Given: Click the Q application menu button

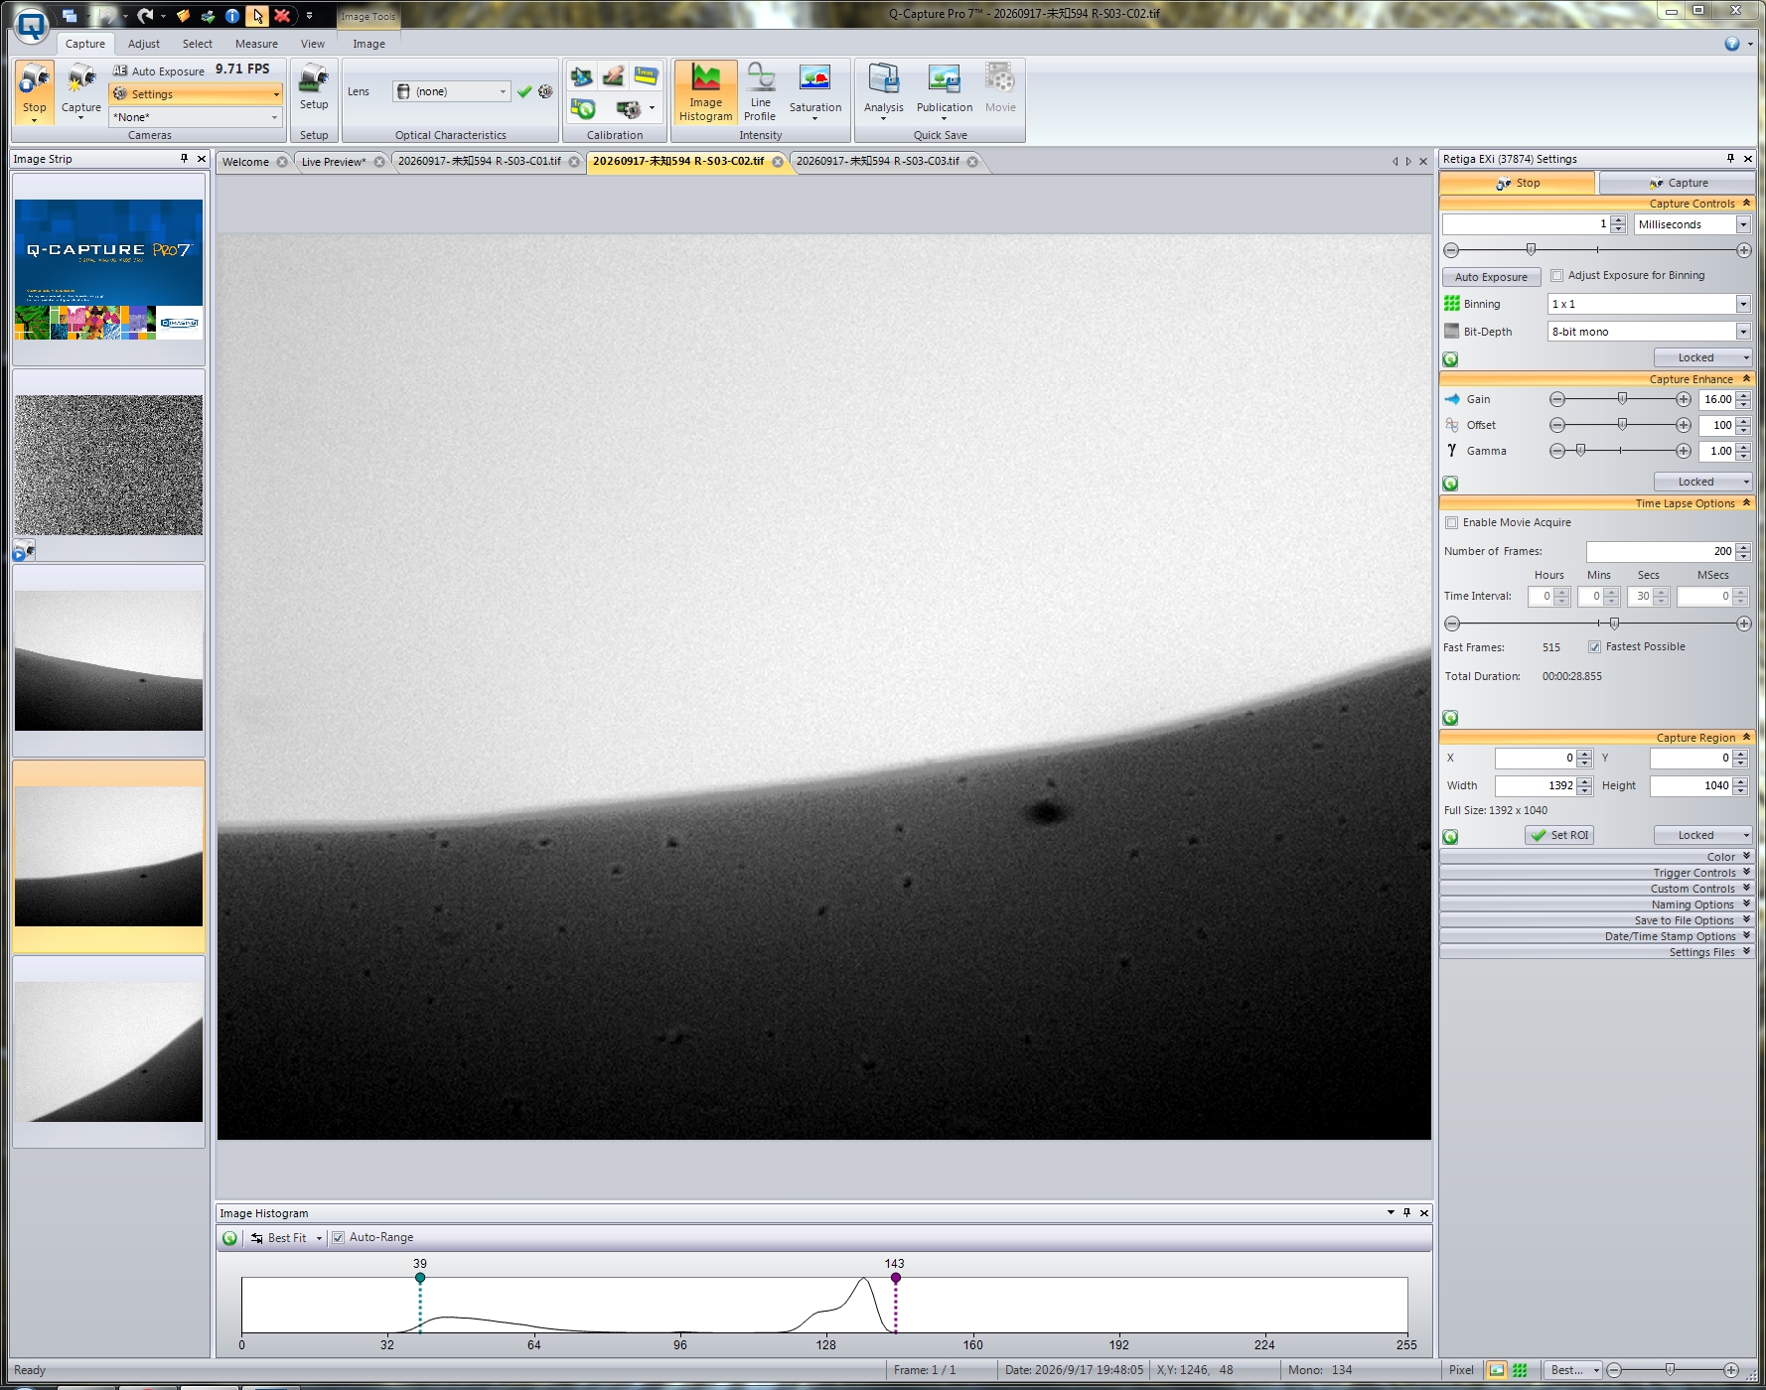Looking at the screenshot, I should click(x=32, y=25).
